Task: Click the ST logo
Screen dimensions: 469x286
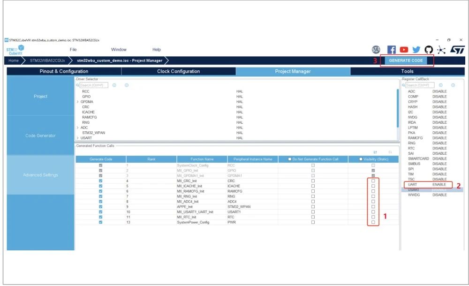Action: pos(458,50)
